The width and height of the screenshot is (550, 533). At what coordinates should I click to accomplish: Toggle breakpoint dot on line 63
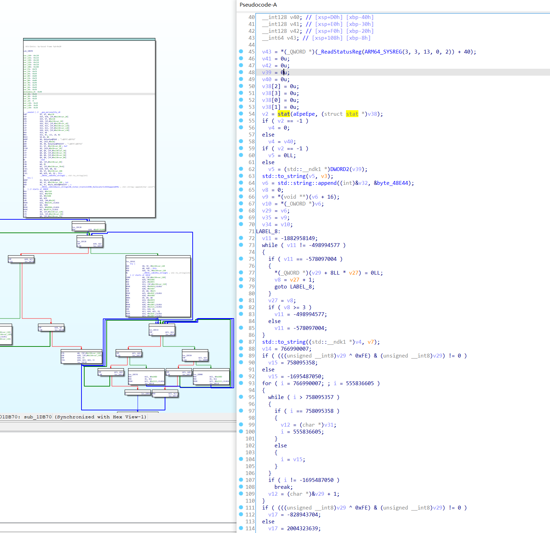tap(241, 175)
